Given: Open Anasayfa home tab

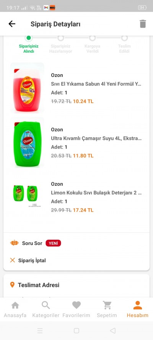Looking at the screenshot, I should coord(15,310).
